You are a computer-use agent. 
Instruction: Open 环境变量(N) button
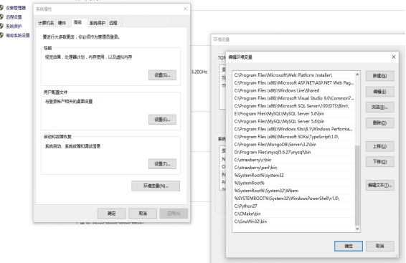click(156, 186)
